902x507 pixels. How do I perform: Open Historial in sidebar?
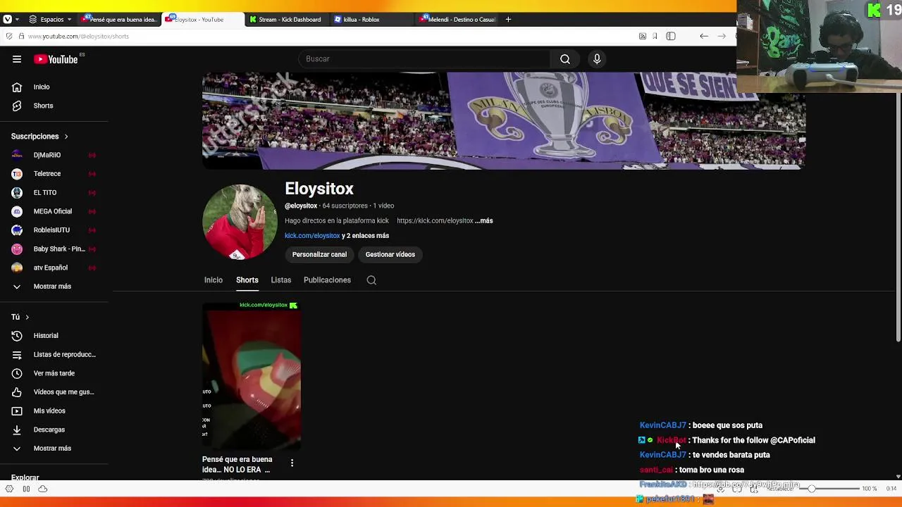46,336
